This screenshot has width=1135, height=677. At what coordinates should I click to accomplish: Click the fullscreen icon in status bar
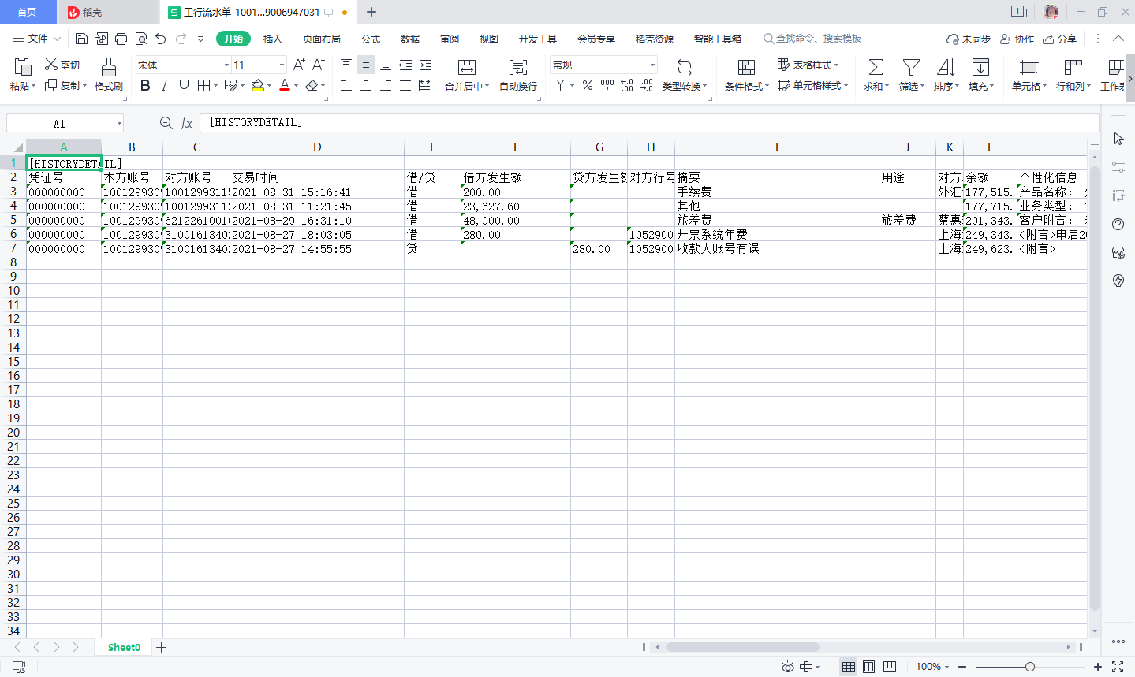tap(1118, 667)
